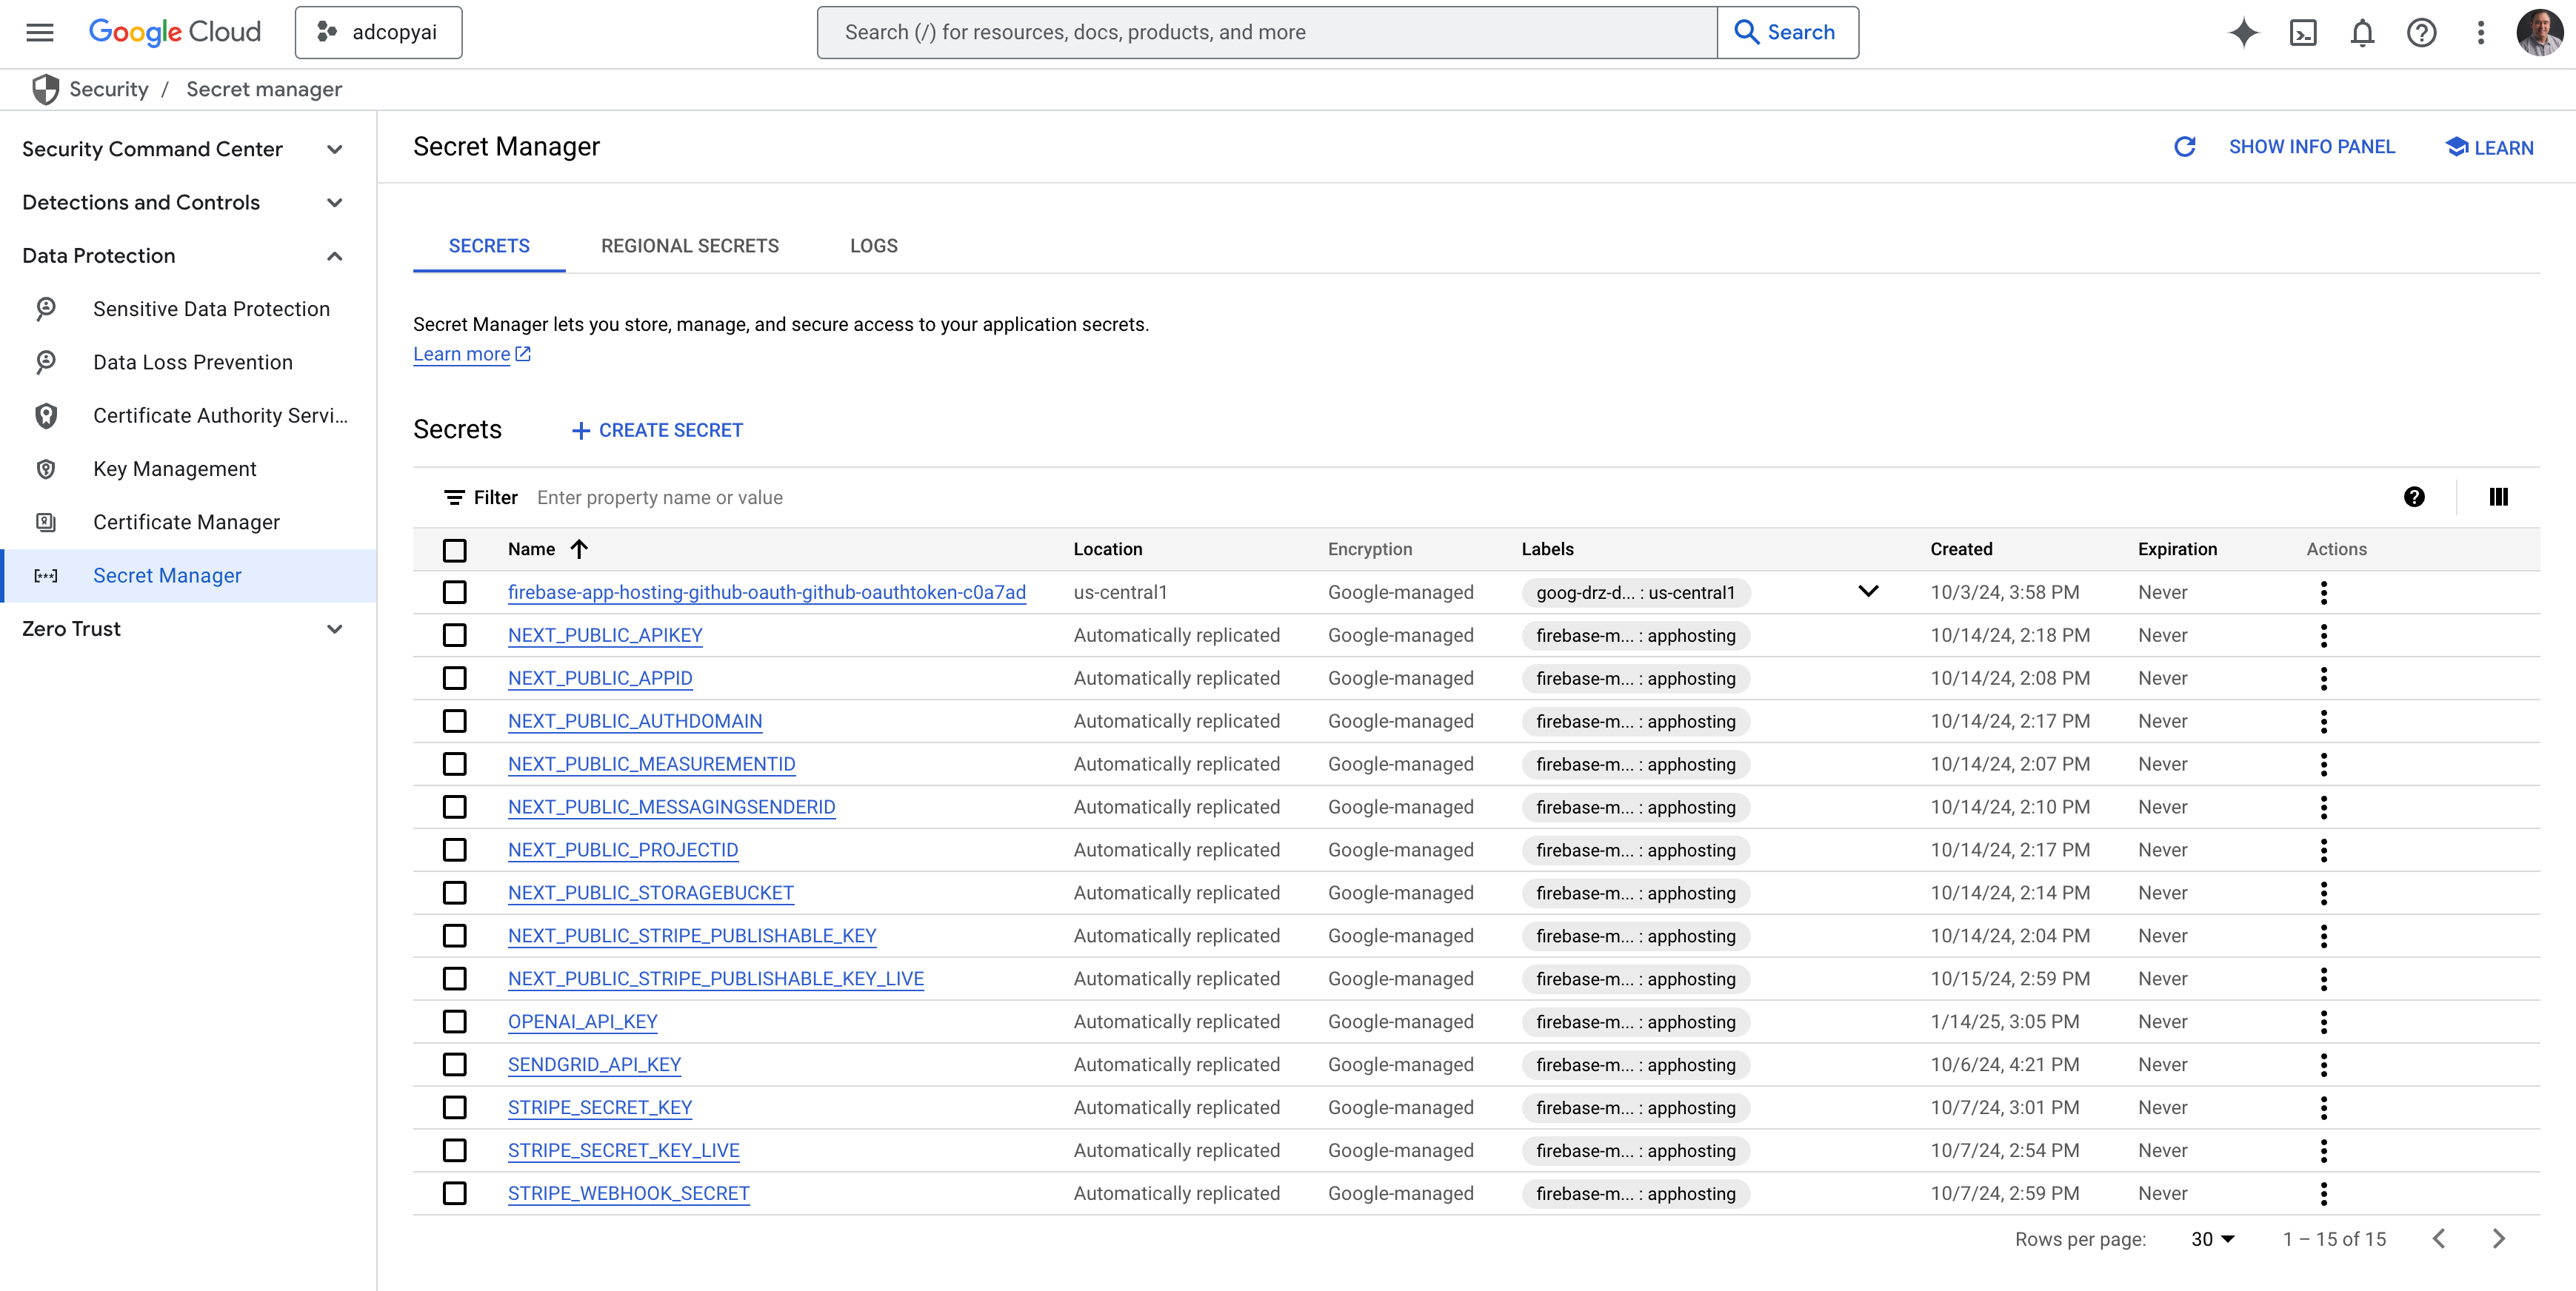
Task: Click the Create Secret button
Action: [x=657, y=431]
